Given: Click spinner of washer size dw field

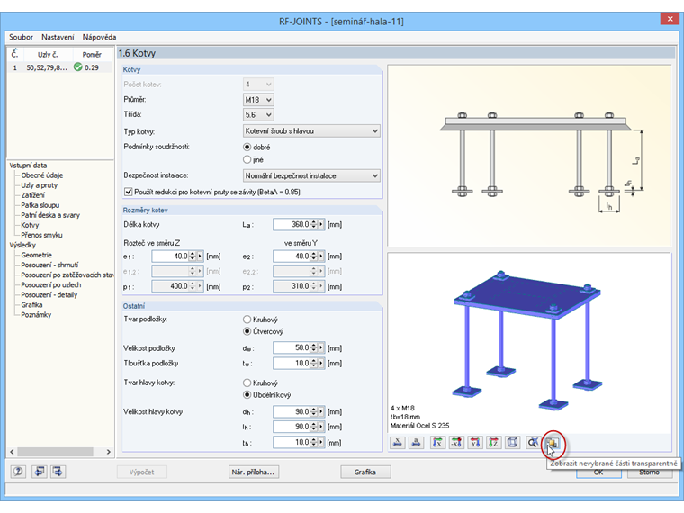Looking at the screenshot, I should click(x=314, y=347).
